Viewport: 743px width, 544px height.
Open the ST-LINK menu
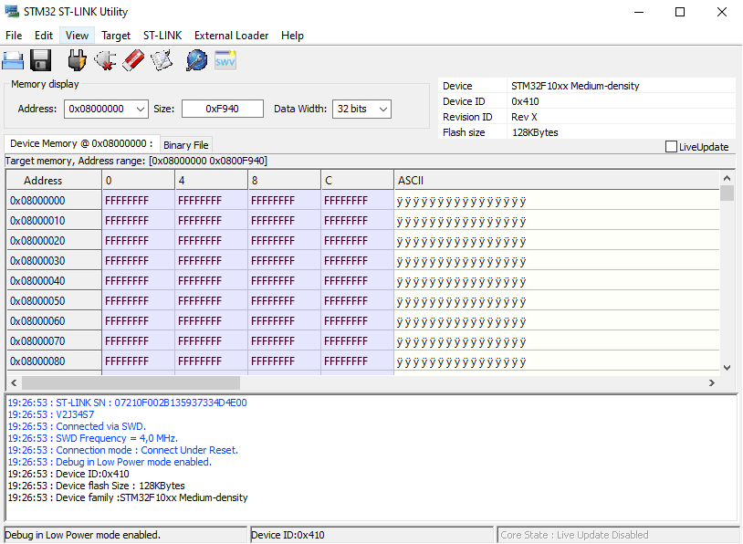162,36
